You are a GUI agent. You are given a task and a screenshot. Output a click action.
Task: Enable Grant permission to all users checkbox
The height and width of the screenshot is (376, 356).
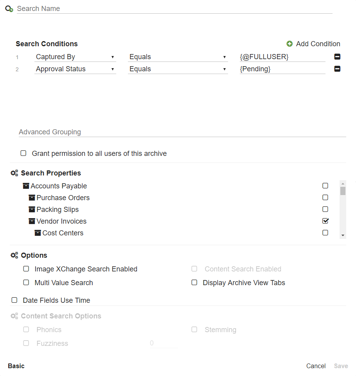pos(23,153)
